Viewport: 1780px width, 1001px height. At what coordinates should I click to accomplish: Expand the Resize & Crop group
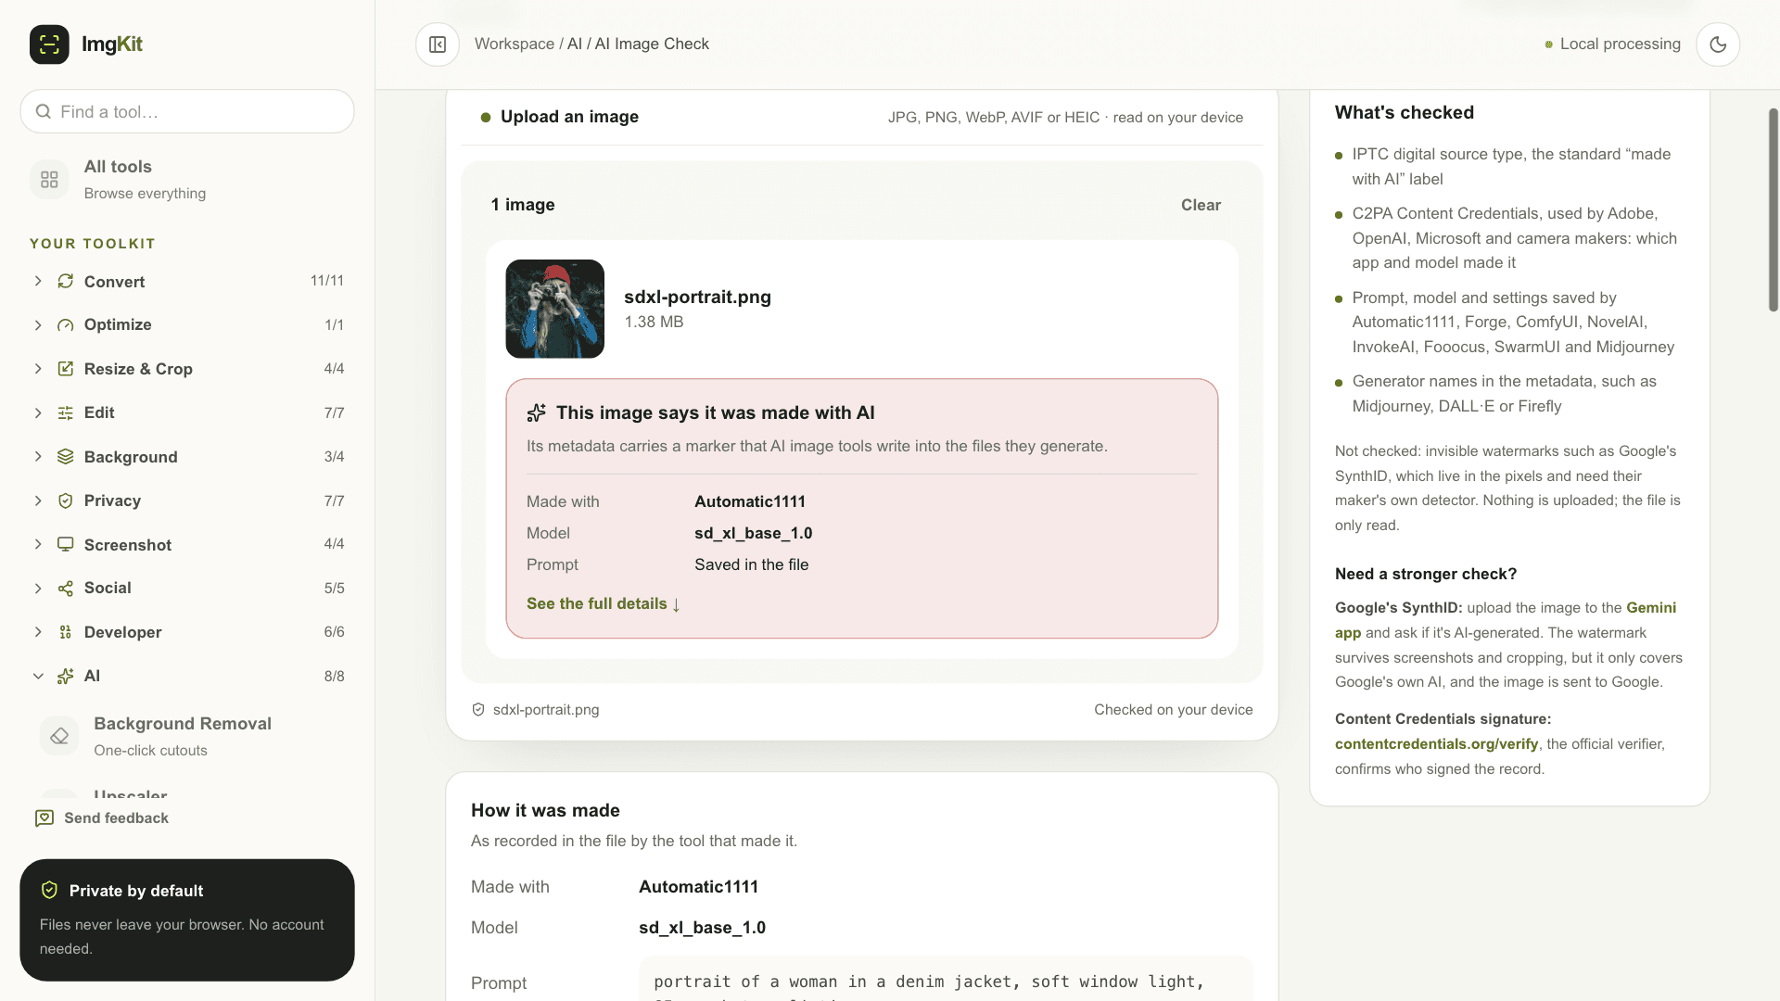click(x=38, y=369)
